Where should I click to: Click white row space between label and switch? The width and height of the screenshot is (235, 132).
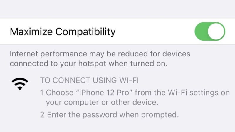tap(155, 31)
